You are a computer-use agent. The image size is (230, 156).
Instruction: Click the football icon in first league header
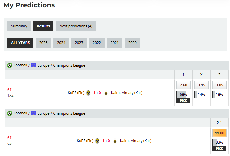click(x=10, y=65)
